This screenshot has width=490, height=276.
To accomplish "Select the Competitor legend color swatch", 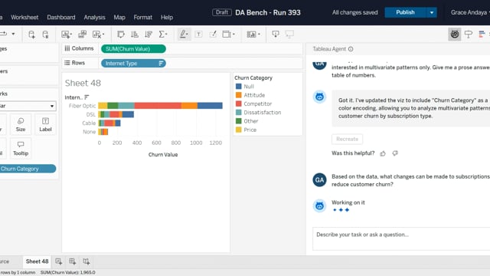I will (x=238, y=103).
